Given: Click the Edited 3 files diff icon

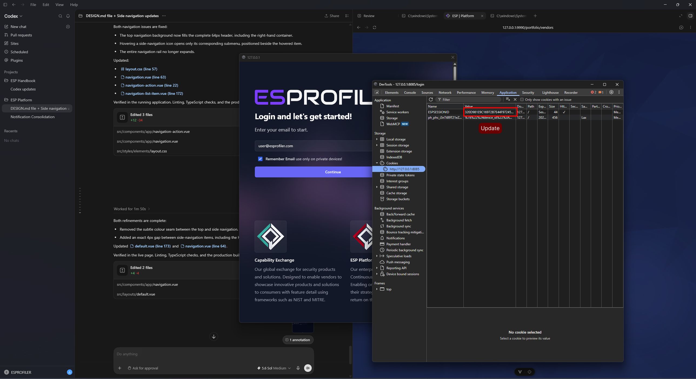Looking at the screenshot, I should click(122, 117).
